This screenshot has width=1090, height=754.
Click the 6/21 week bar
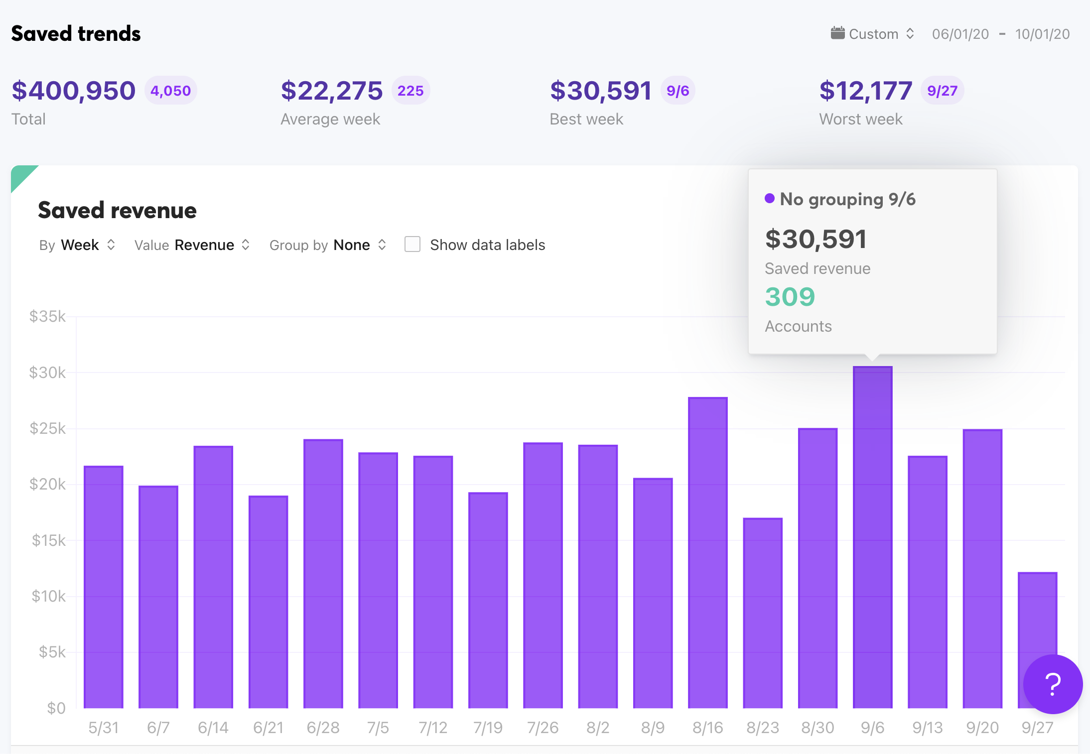coord(269,603)
